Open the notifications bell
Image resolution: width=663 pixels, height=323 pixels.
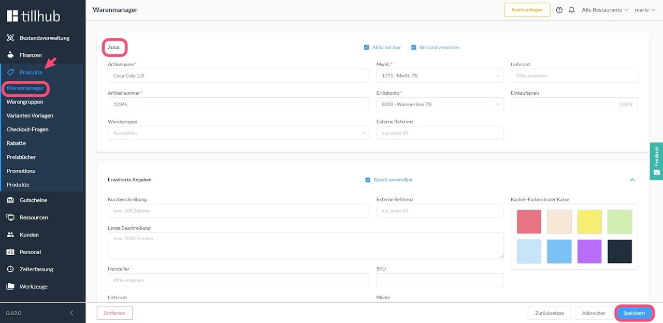572,10
